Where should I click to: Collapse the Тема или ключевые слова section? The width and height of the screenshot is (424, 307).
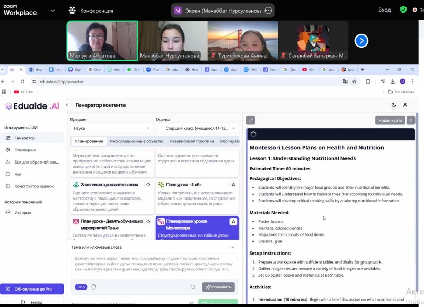click(x=232, y=247)
